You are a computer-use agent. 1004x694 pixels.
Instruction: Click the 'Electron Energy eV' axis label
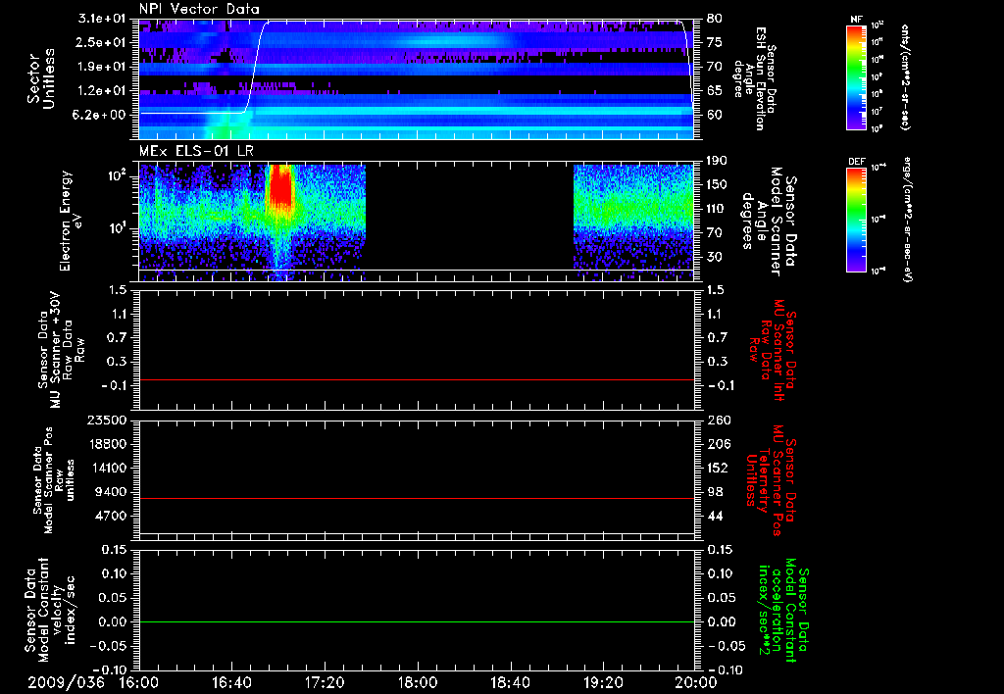click(71, 221)
